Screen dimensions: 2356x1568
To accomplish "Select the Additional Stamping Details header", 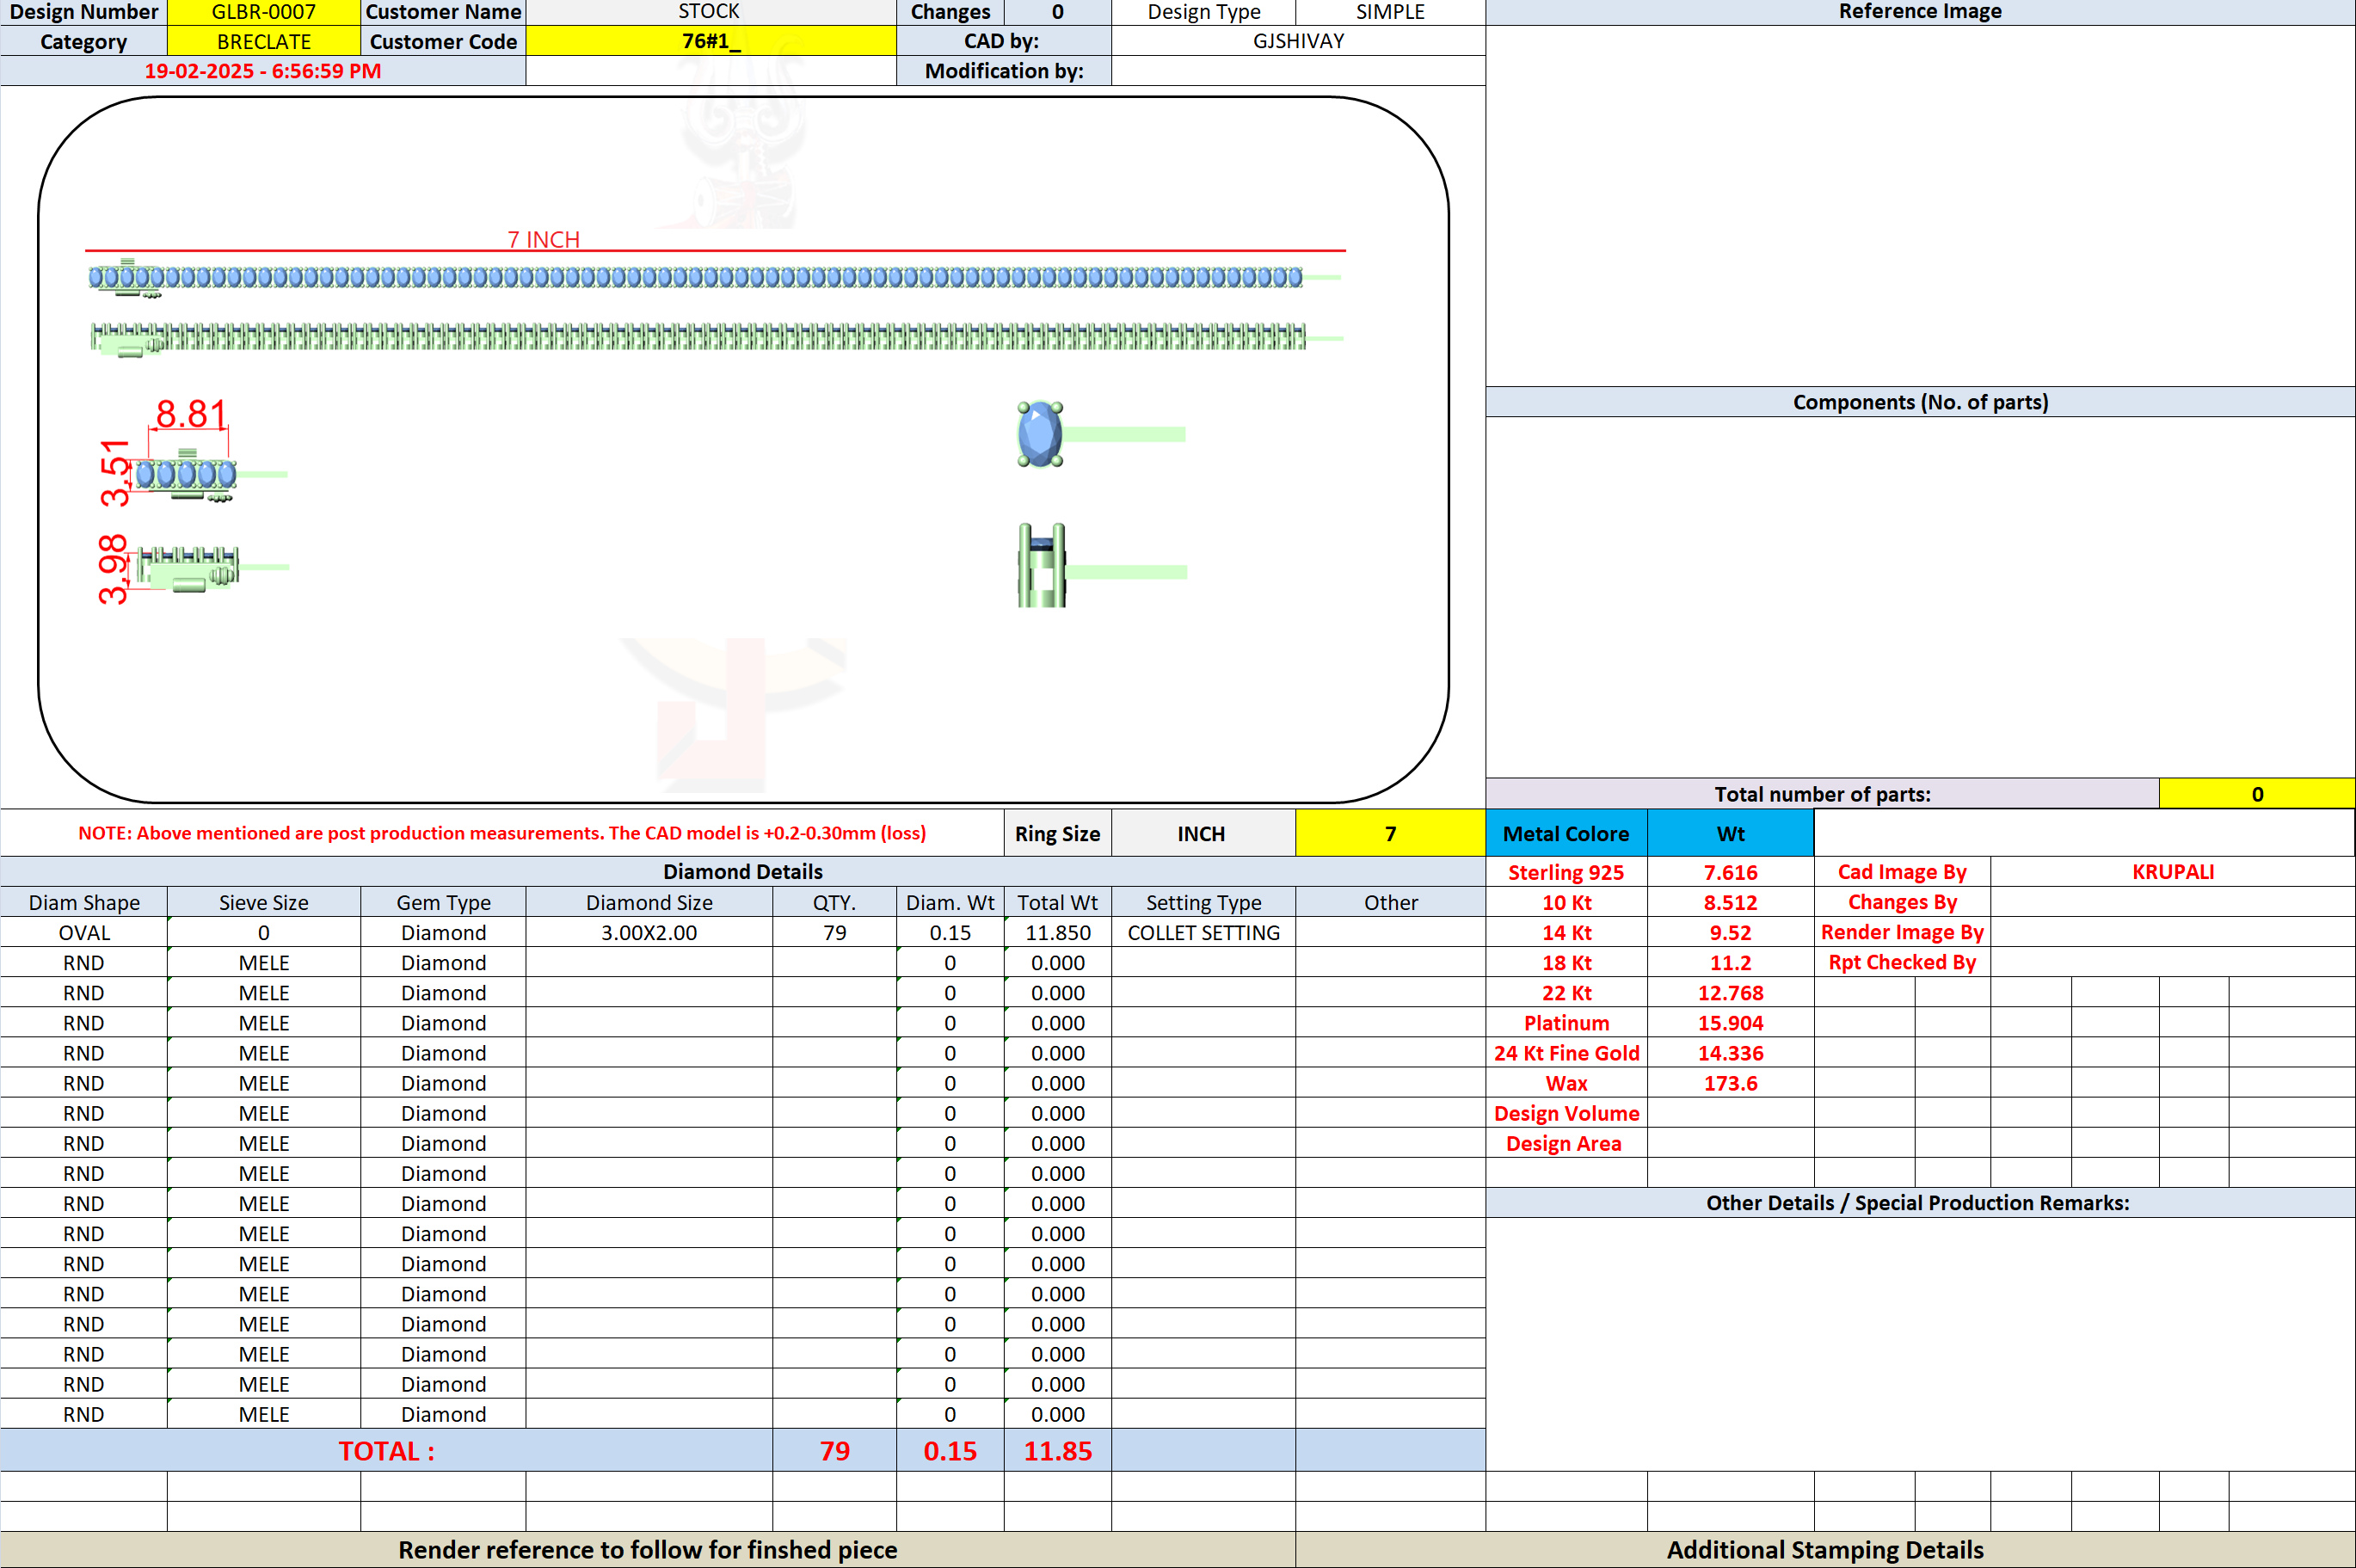I will coord(1825,1549).
